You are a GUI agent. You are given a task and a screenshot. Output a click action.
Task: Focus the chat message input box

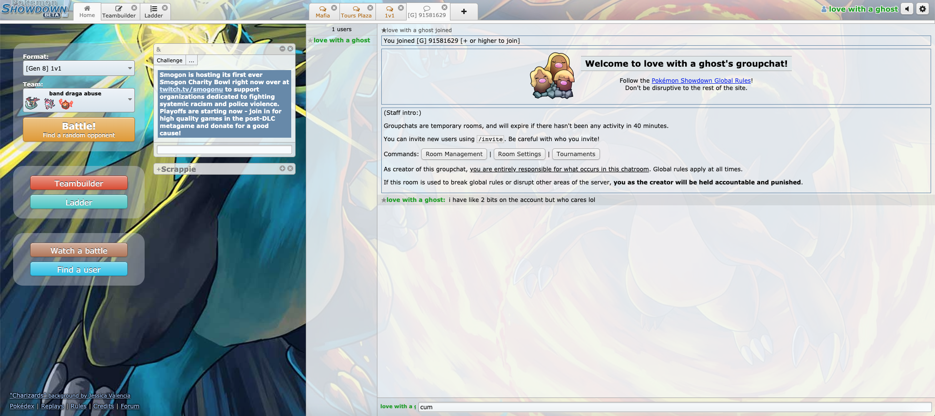click(x=675, y=407)
